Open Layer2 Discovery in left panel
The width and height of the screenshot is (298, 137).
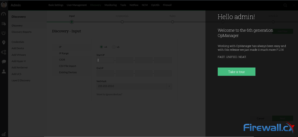pyautogui.click(x=21, y=80)
